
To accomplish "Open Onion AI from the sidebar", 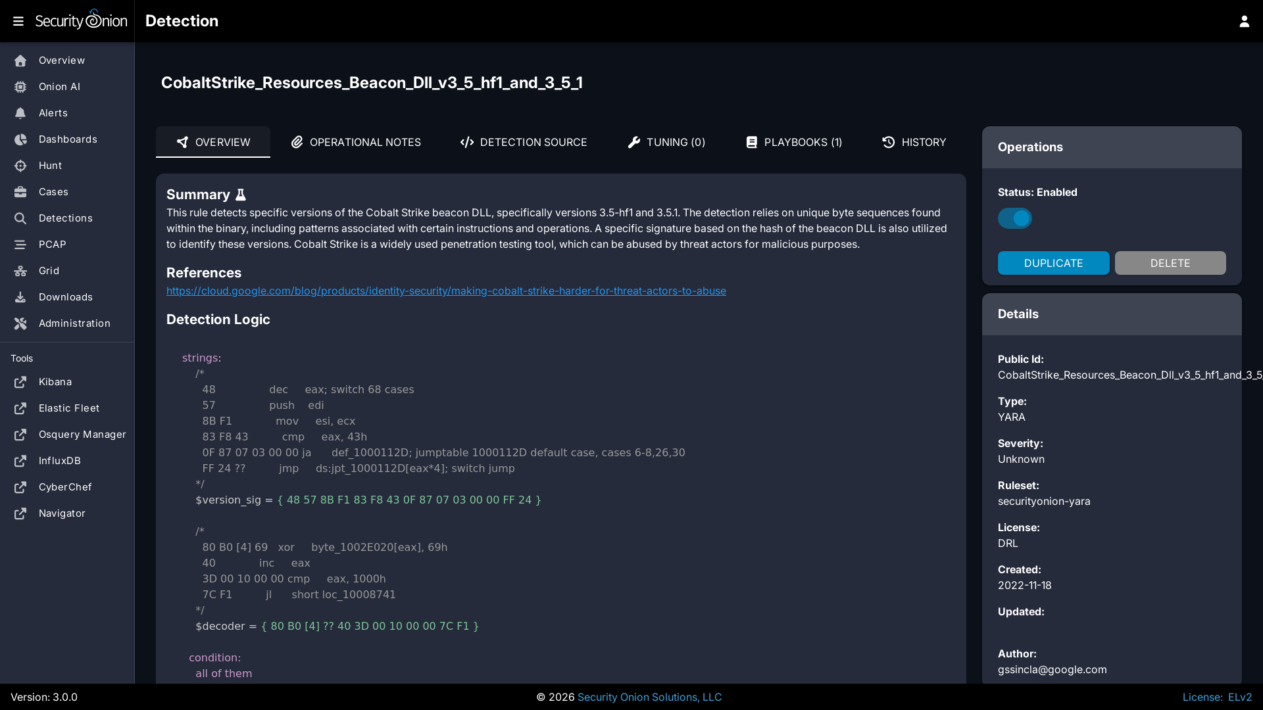I will (x=59, y=87).
